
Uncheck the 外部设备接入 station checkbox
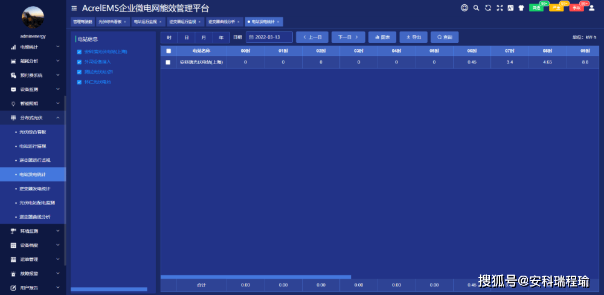click(x=79, y=62)
